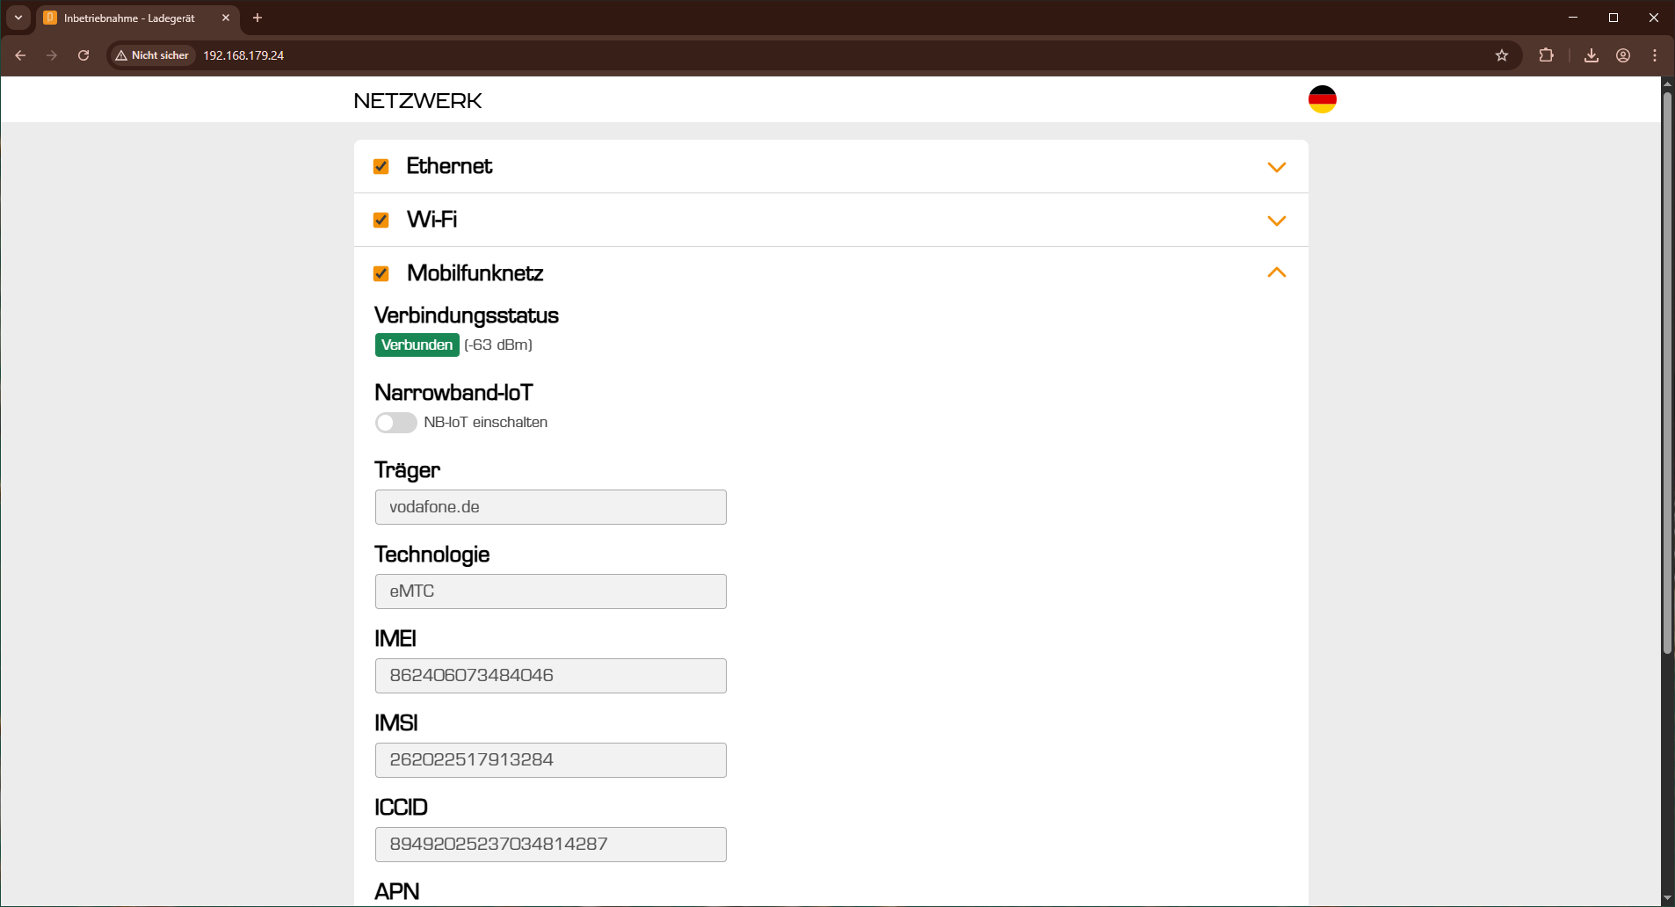Open the browser profile icon
The width and height of the screenshot is (1675, 907).
(x=1623, y=55)
